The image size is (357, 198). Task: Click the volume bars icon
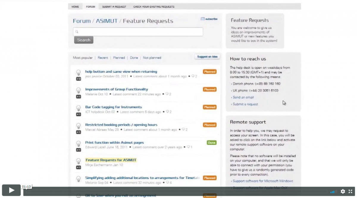(x=333, y=192)
